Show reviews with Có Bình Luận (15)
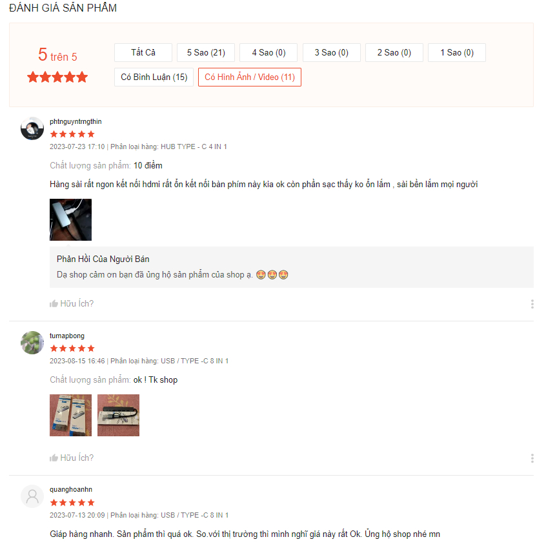 point(154,77)
